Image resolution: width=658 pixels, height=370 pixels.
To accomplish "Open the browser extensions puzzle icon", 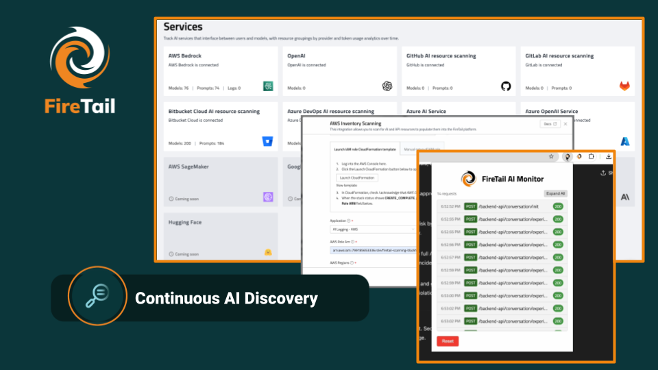I will [x=592, y=156].
